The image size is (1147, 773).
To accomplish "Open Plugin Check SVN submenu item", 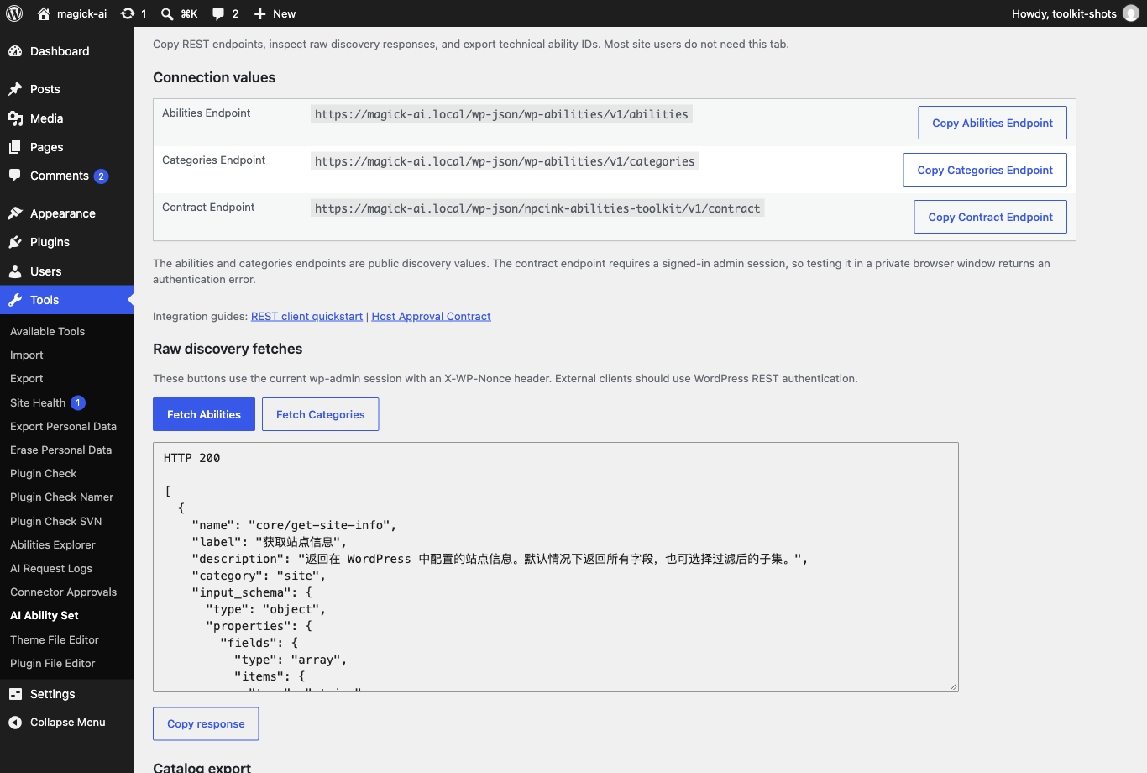I will [56, 521].
